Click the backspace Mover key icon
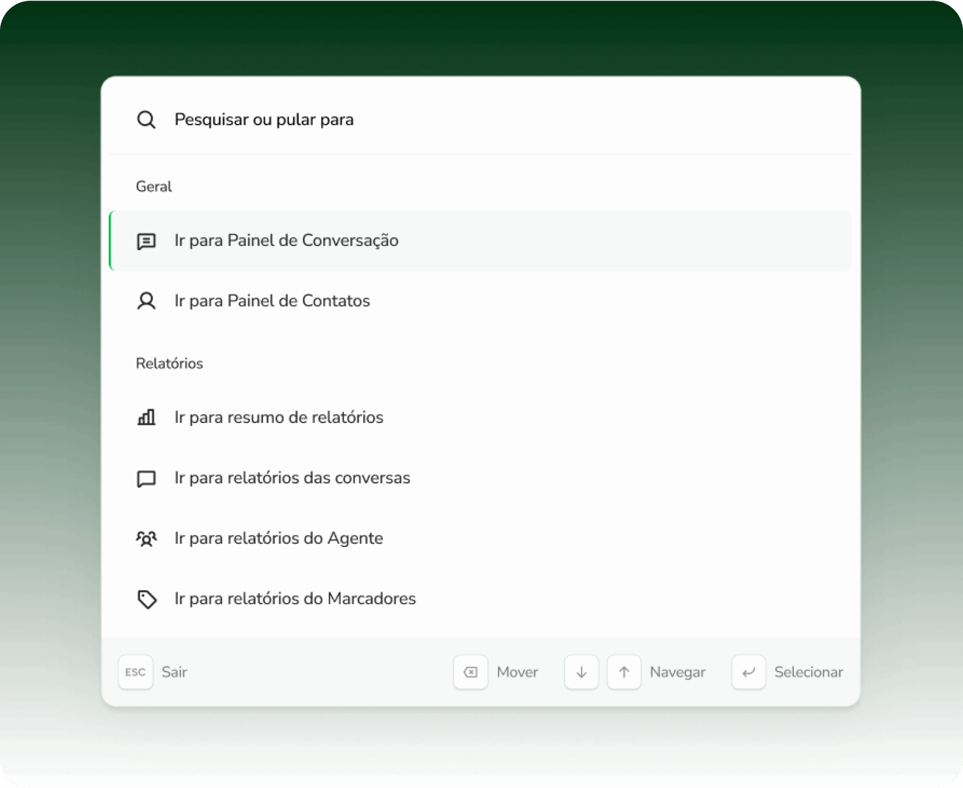963x788 pixels. [470, 672]
